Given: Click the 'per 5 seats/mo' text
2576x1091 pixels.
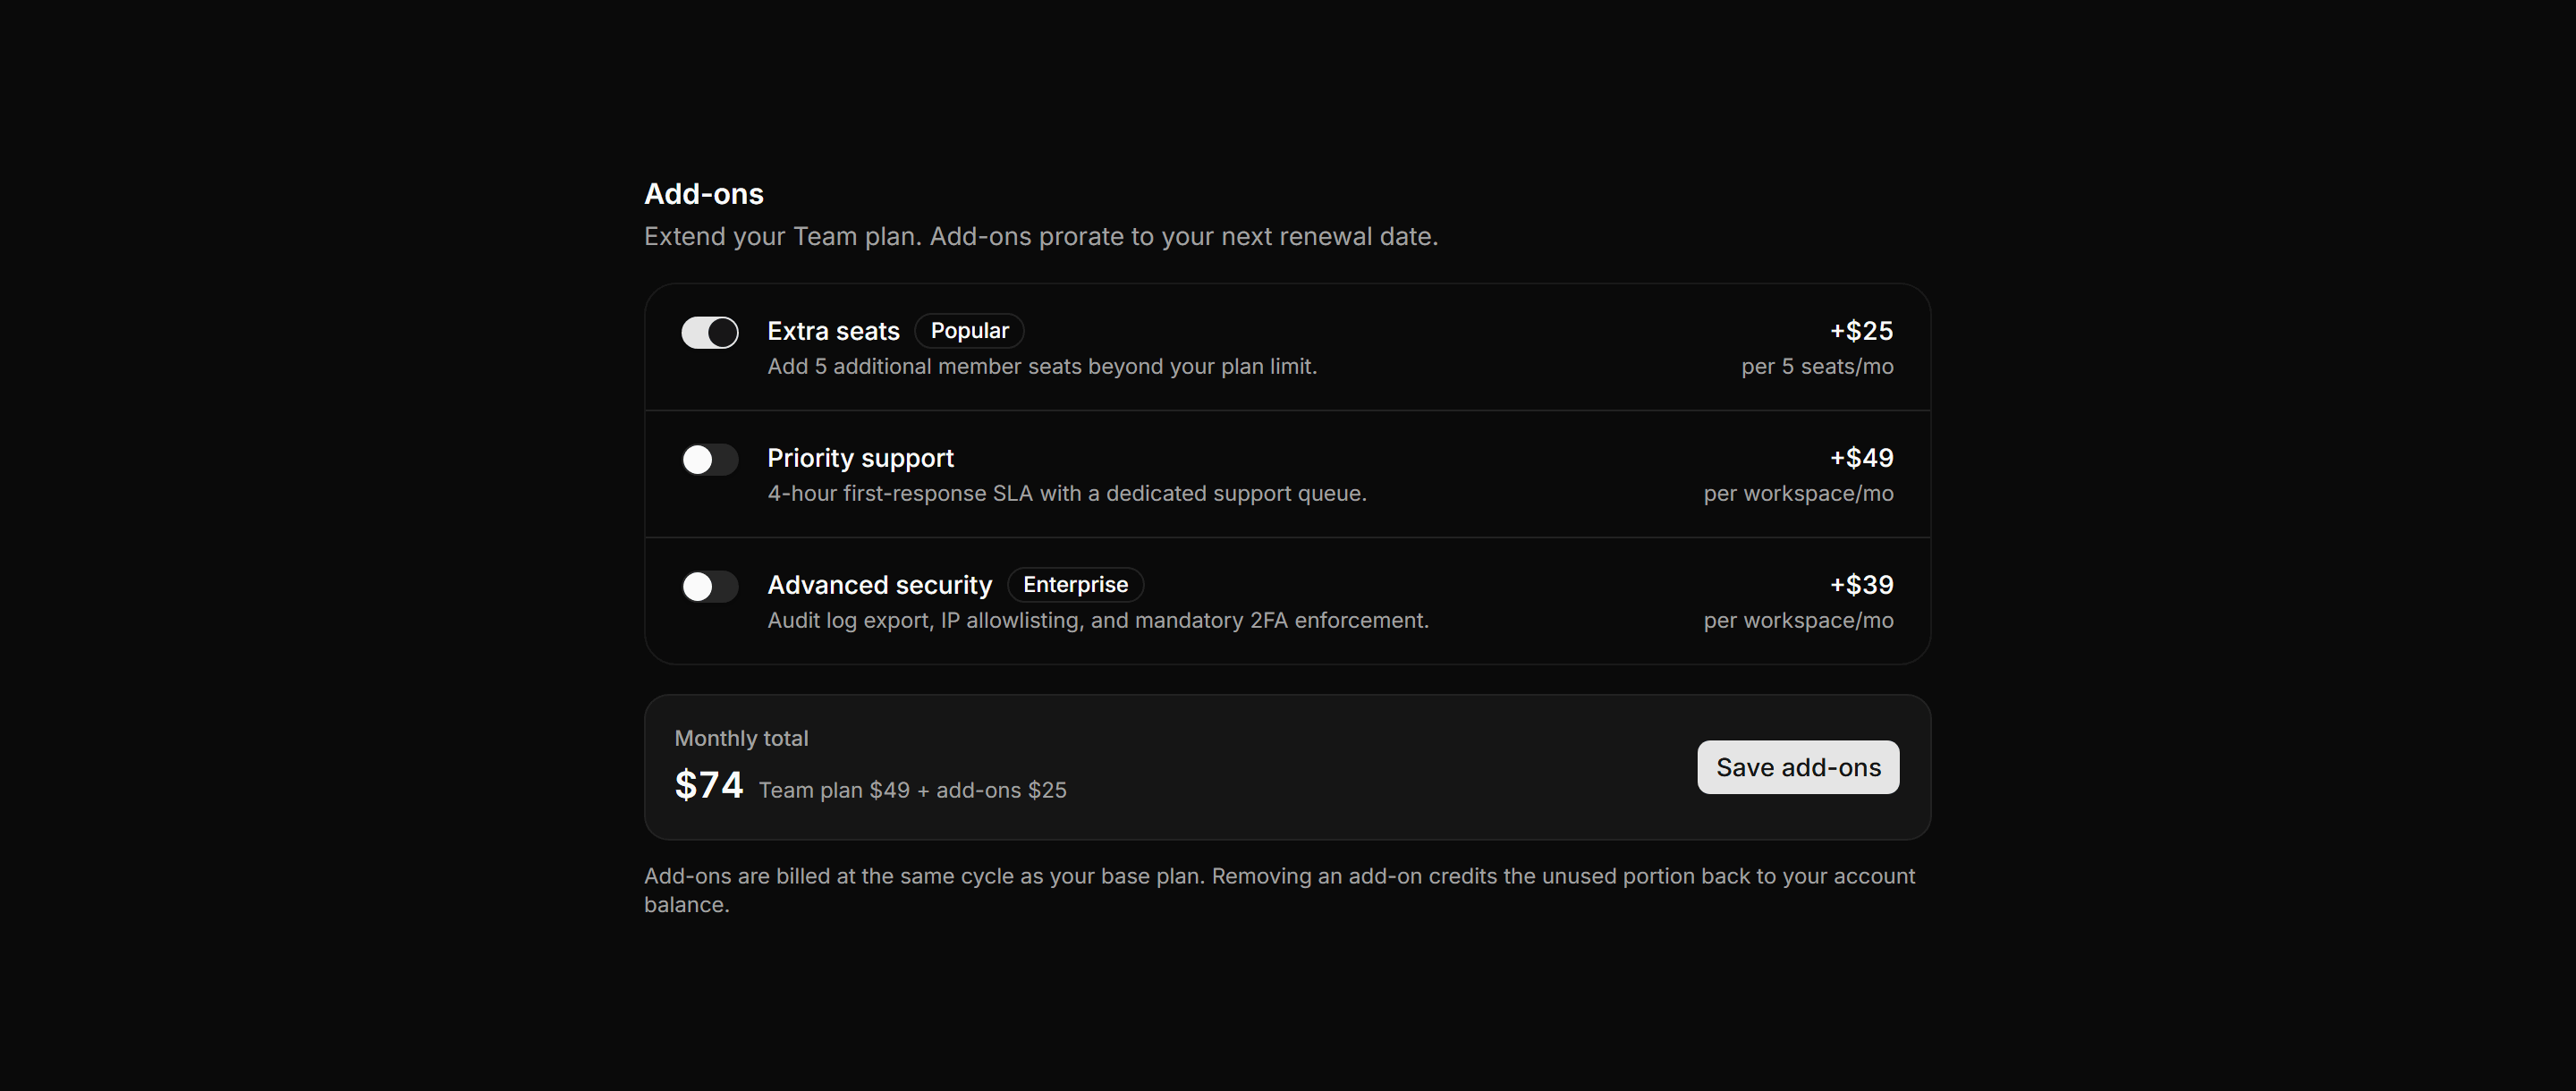Looking at the screenshot, I should pos(1817,367).
